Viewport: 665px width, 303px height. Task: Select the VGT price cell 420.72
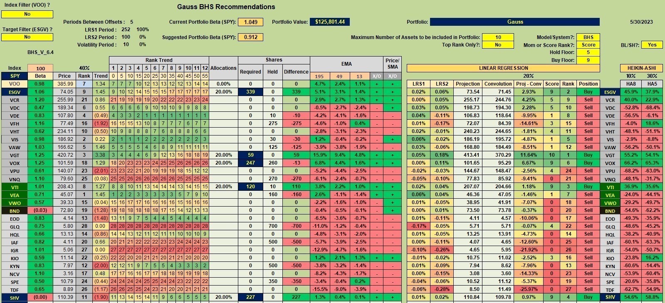[x=64, y=155]
